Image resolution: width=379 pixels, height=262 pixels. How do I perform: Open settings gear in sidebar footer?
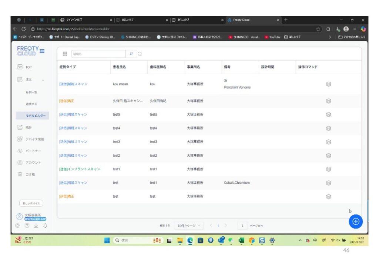17,225
